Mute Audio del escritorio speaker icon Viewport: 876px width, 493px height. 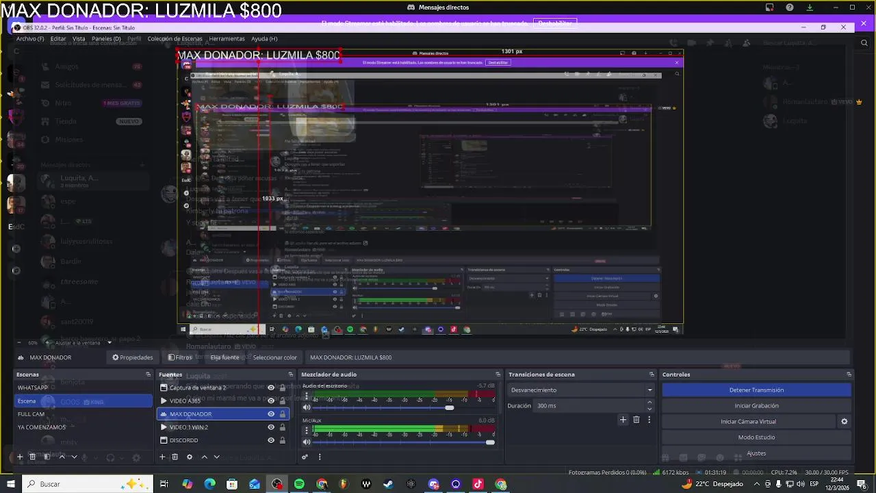tap(307, 407)
